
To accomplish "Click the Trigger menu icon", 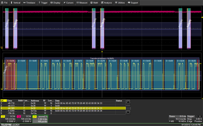I will (40, 2).
